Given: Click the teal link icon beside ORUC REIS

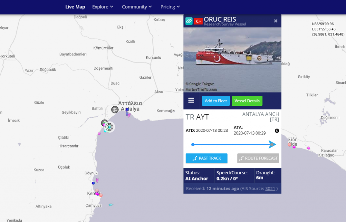Looking at the screenshot, I should [x=189, y=21].
